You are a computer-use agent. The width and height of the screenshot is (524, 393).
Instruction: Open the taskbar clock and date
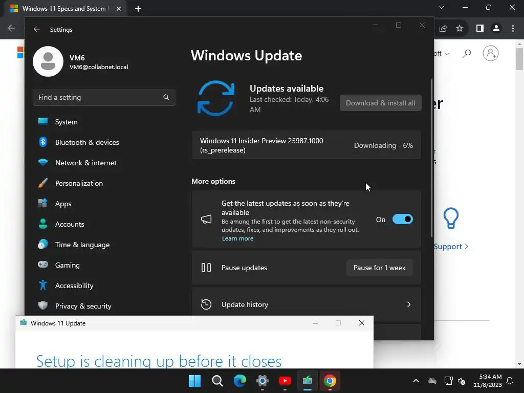488,381
